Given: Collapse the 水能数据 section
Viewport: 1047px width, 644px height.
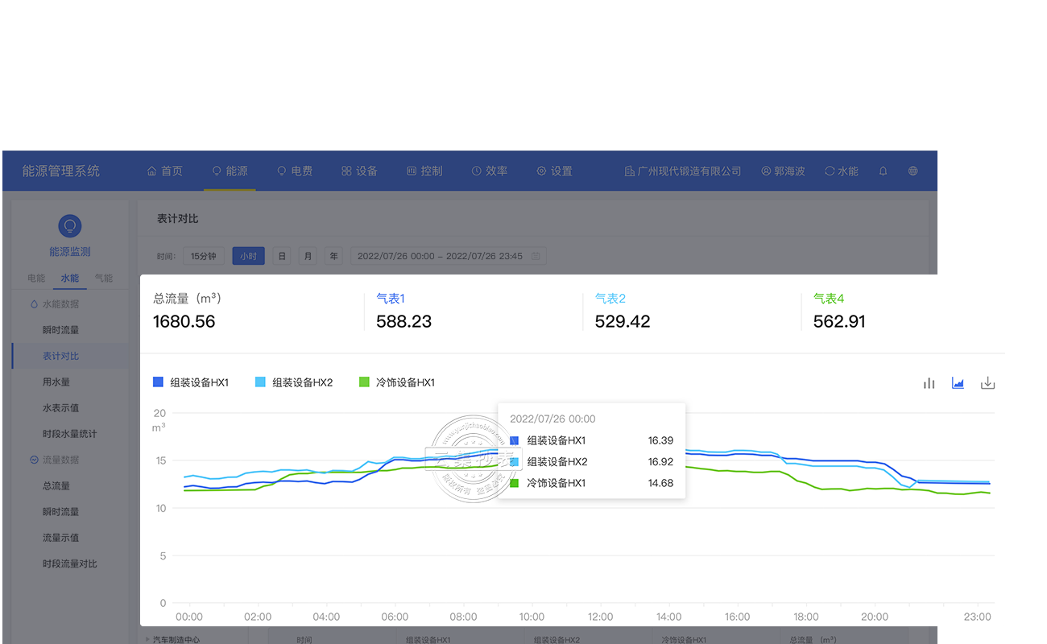Looking at the screenshot, I should [x=34, y=304].
